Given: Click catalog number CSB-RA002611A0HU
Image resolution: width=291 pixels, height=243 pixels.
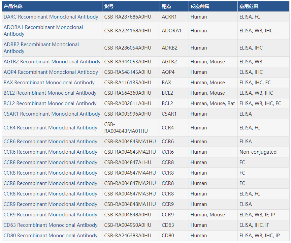Looking at the screenshot, I should 128,103.
